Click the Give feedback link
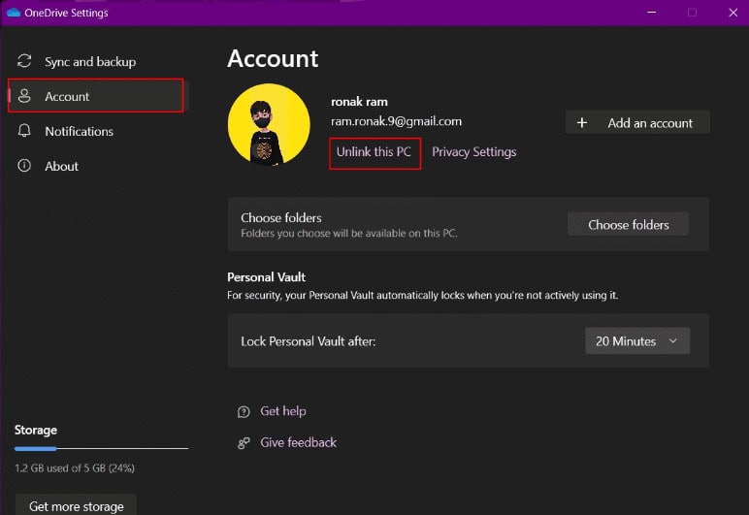 (x=298, y=442)
